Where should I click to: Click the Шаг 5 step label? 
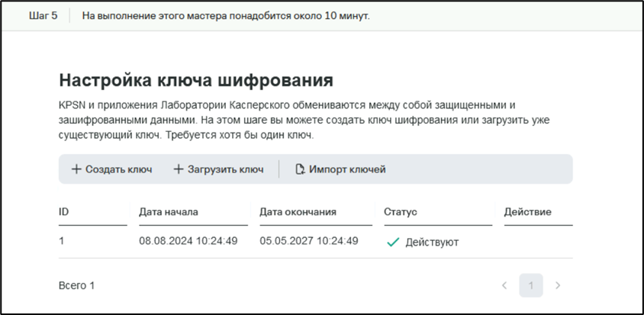(x=43, y=15)
